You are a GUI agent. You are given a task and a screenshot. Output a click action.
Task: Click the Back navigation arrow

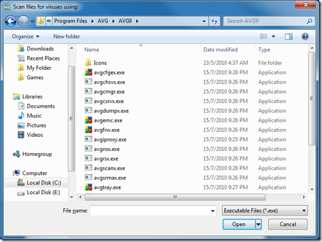pyautogui.click(x=11, y=21)
